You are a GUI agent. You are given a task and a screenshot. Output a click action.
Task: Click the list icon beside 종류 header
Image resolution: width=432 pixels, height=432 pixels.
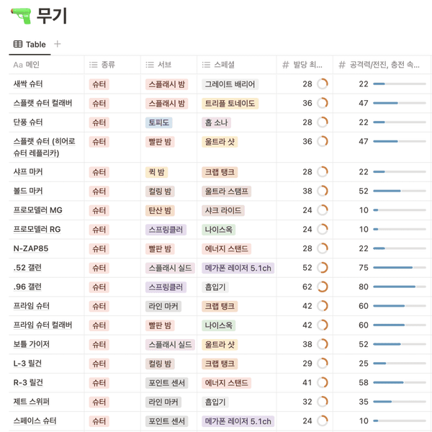point(93,65)
